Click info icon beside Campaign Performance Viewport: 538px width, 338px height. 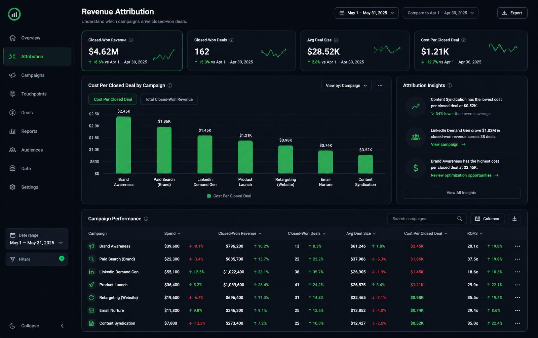tap(146, 219)
